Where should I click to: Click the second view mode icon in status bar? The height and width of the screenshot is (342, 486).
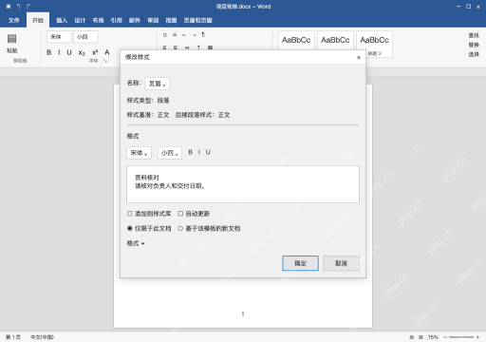(x=421, y=337)
